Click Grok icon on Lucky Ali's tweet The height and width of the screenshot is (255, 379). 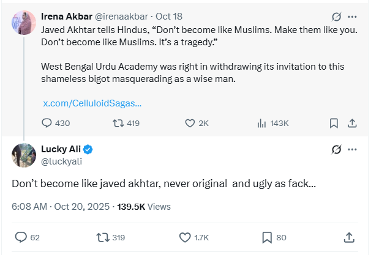pos(336,149)
